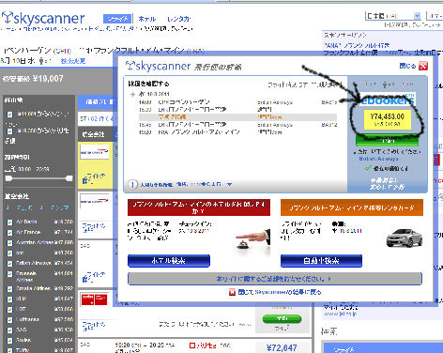This screenshot has height=353, width=443.
Task: Click the green select button in the background results
Action: click(282, 319)
